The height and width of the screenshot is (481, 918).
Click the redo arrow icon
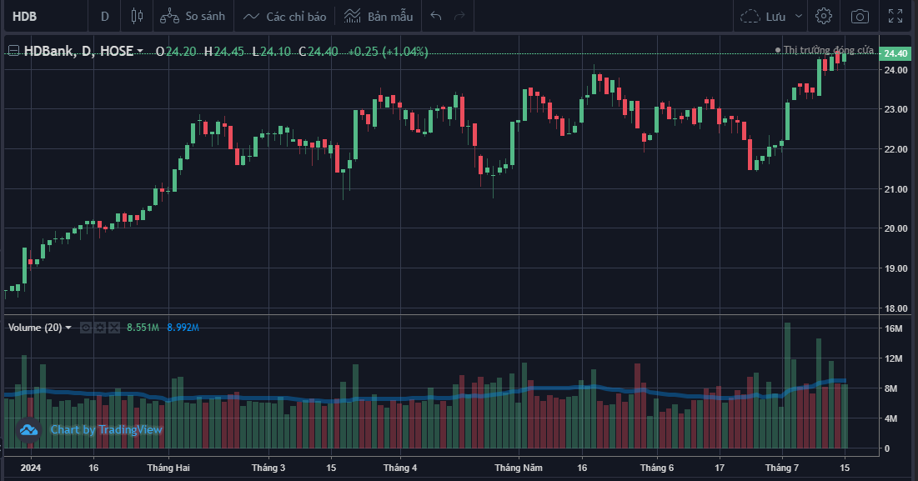459,16
